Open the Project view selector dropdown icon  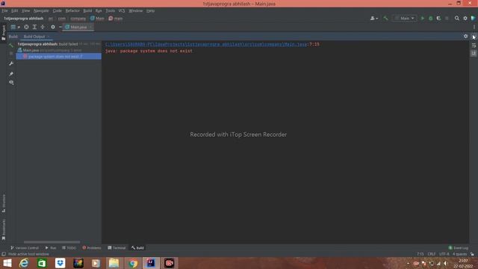tap(15, 27)
